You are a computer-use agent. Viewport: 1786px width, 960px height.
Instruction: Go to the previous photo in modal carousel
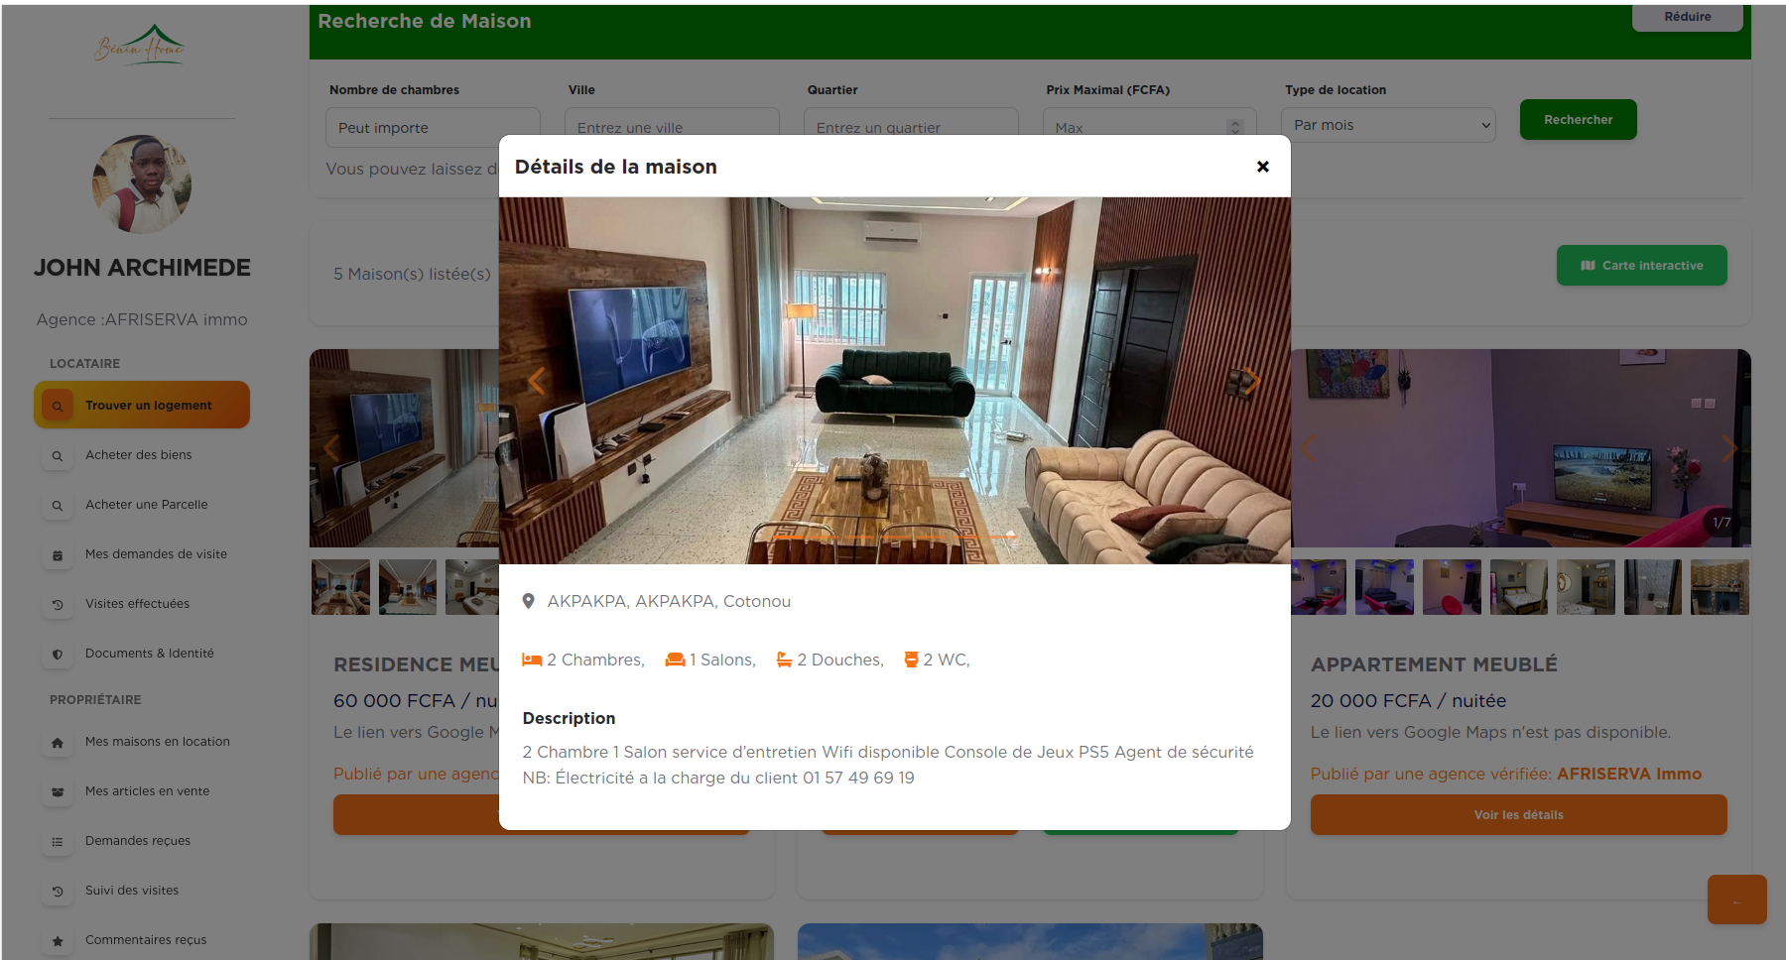537,381
